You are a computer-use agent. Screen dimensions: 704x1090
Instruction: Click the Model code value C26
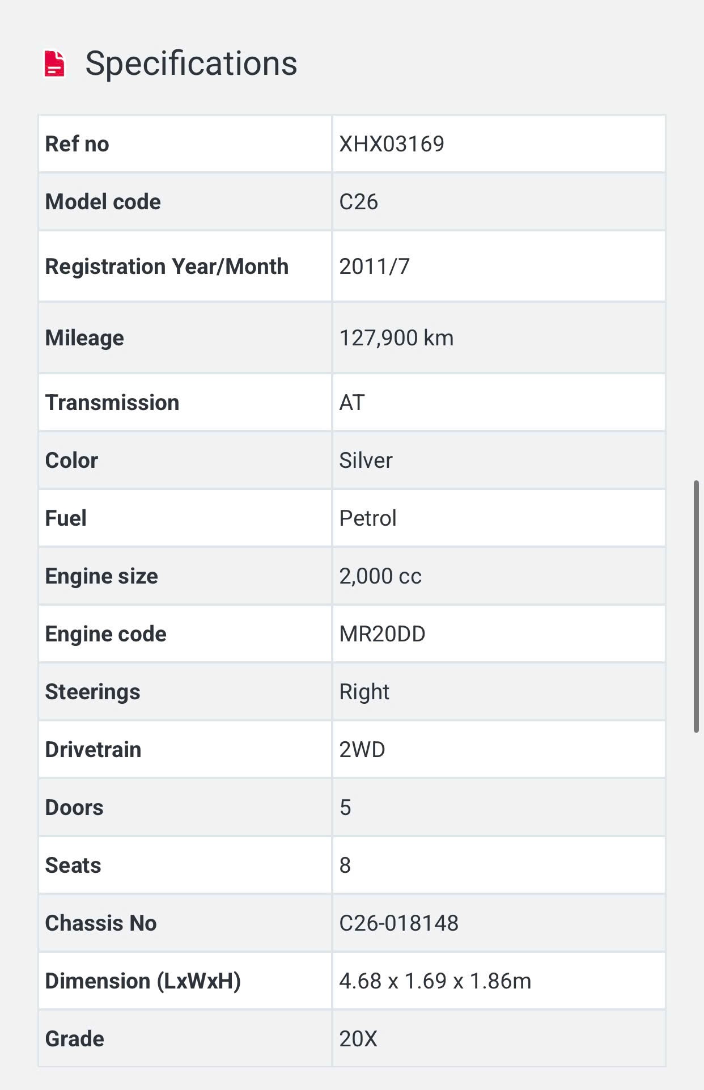(358, 202)
